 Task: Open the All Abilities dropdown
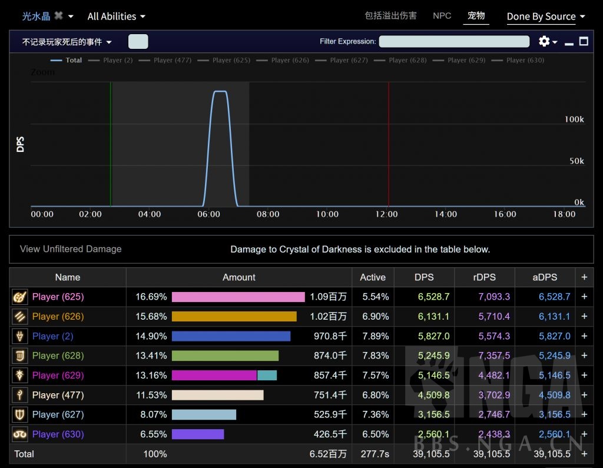pyautogui.click(x=116, y=16)
